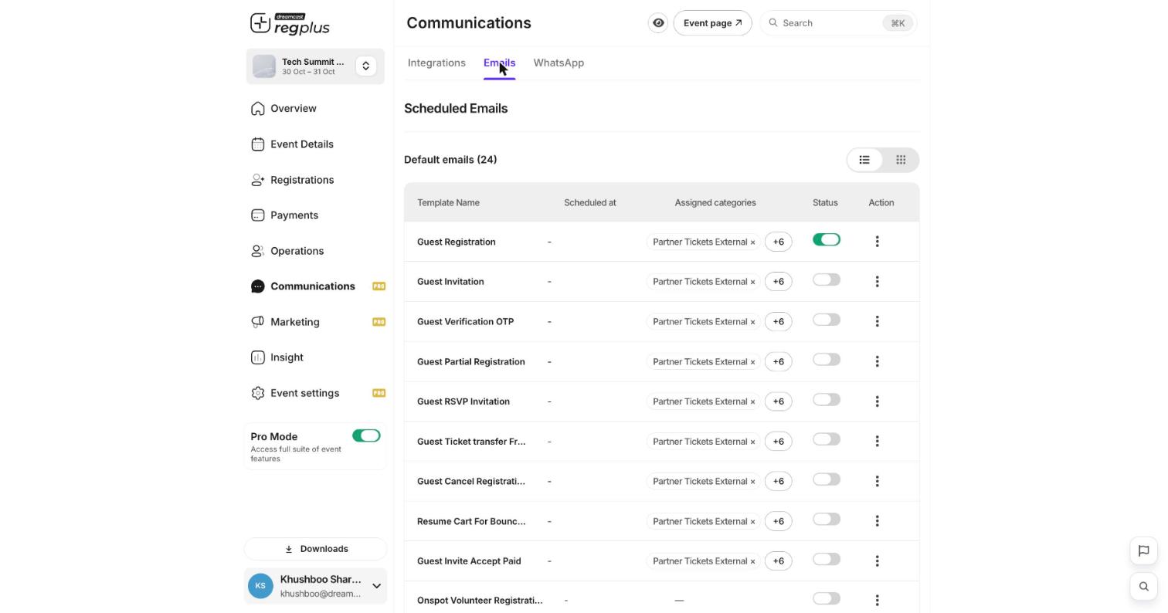Switch to list view layout
Image resolution: width=1168 pixels, height=613 pixels.
click(864, 160)
